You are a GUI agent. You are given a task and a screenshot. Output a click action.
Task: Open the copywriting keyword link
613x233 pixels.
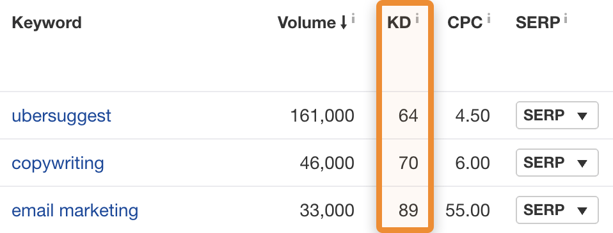coord(58,163)
